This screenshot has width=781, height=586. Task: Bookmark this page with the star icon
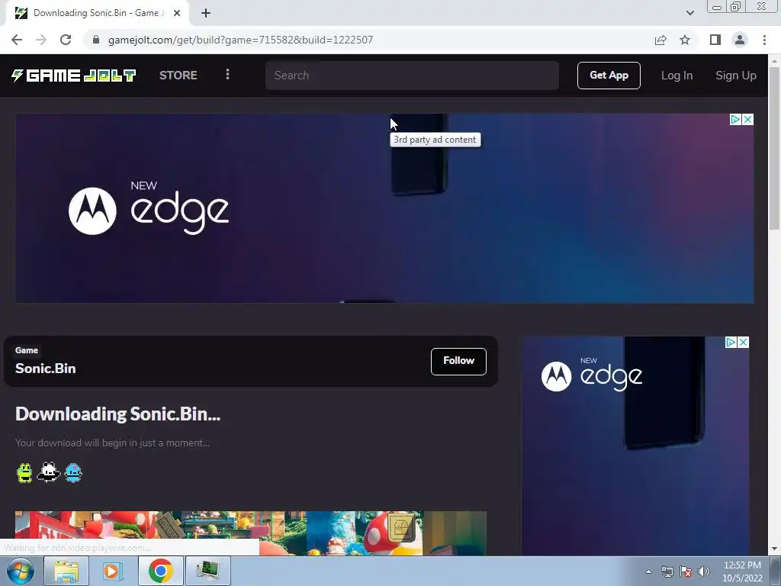[x=685, y=40]
